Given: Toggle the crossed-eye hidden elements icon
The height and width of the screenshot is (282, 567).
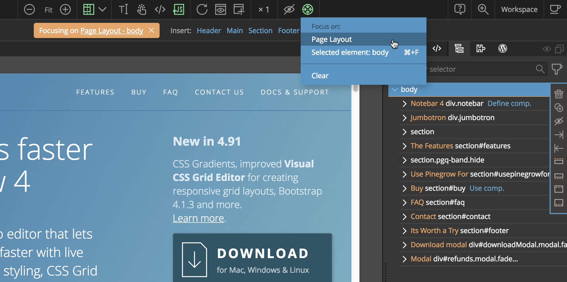Looking at the screenshot, I should tap(289, 10).
